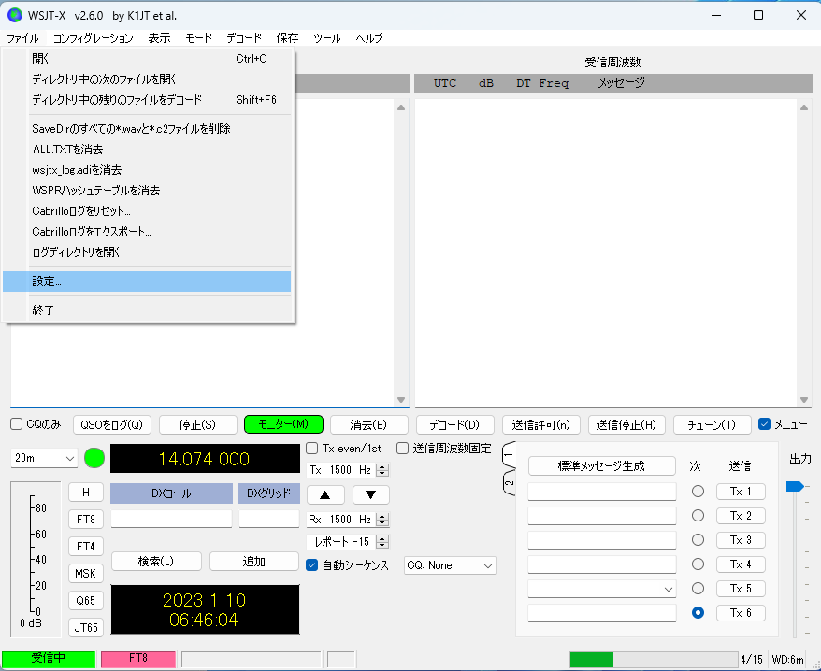The width and height of the screenshot is (821, 671).
Task: Open the モード menu
Action: tap(198, 38)
